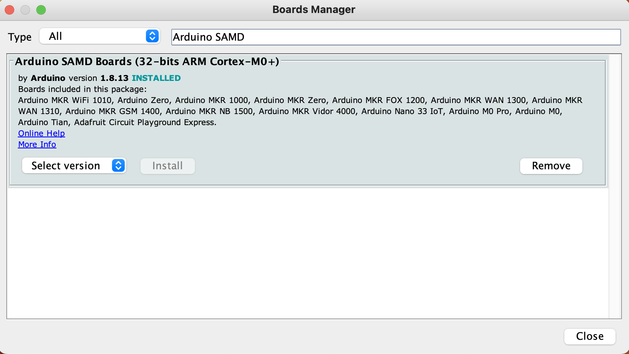The height and width of the screenshot is (354, 629).
Task: Click the search field containing Arduino SAMD
Action: (396, 37)
